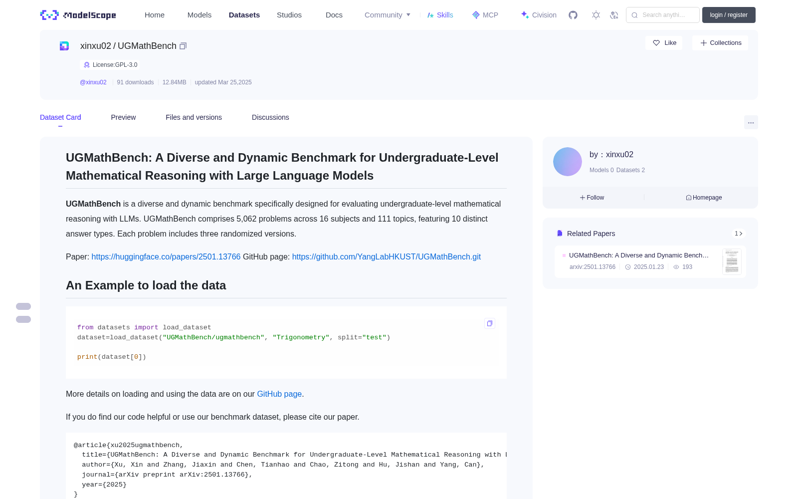Click the License:GPL-3.0 tag

(x=110, y=65)
